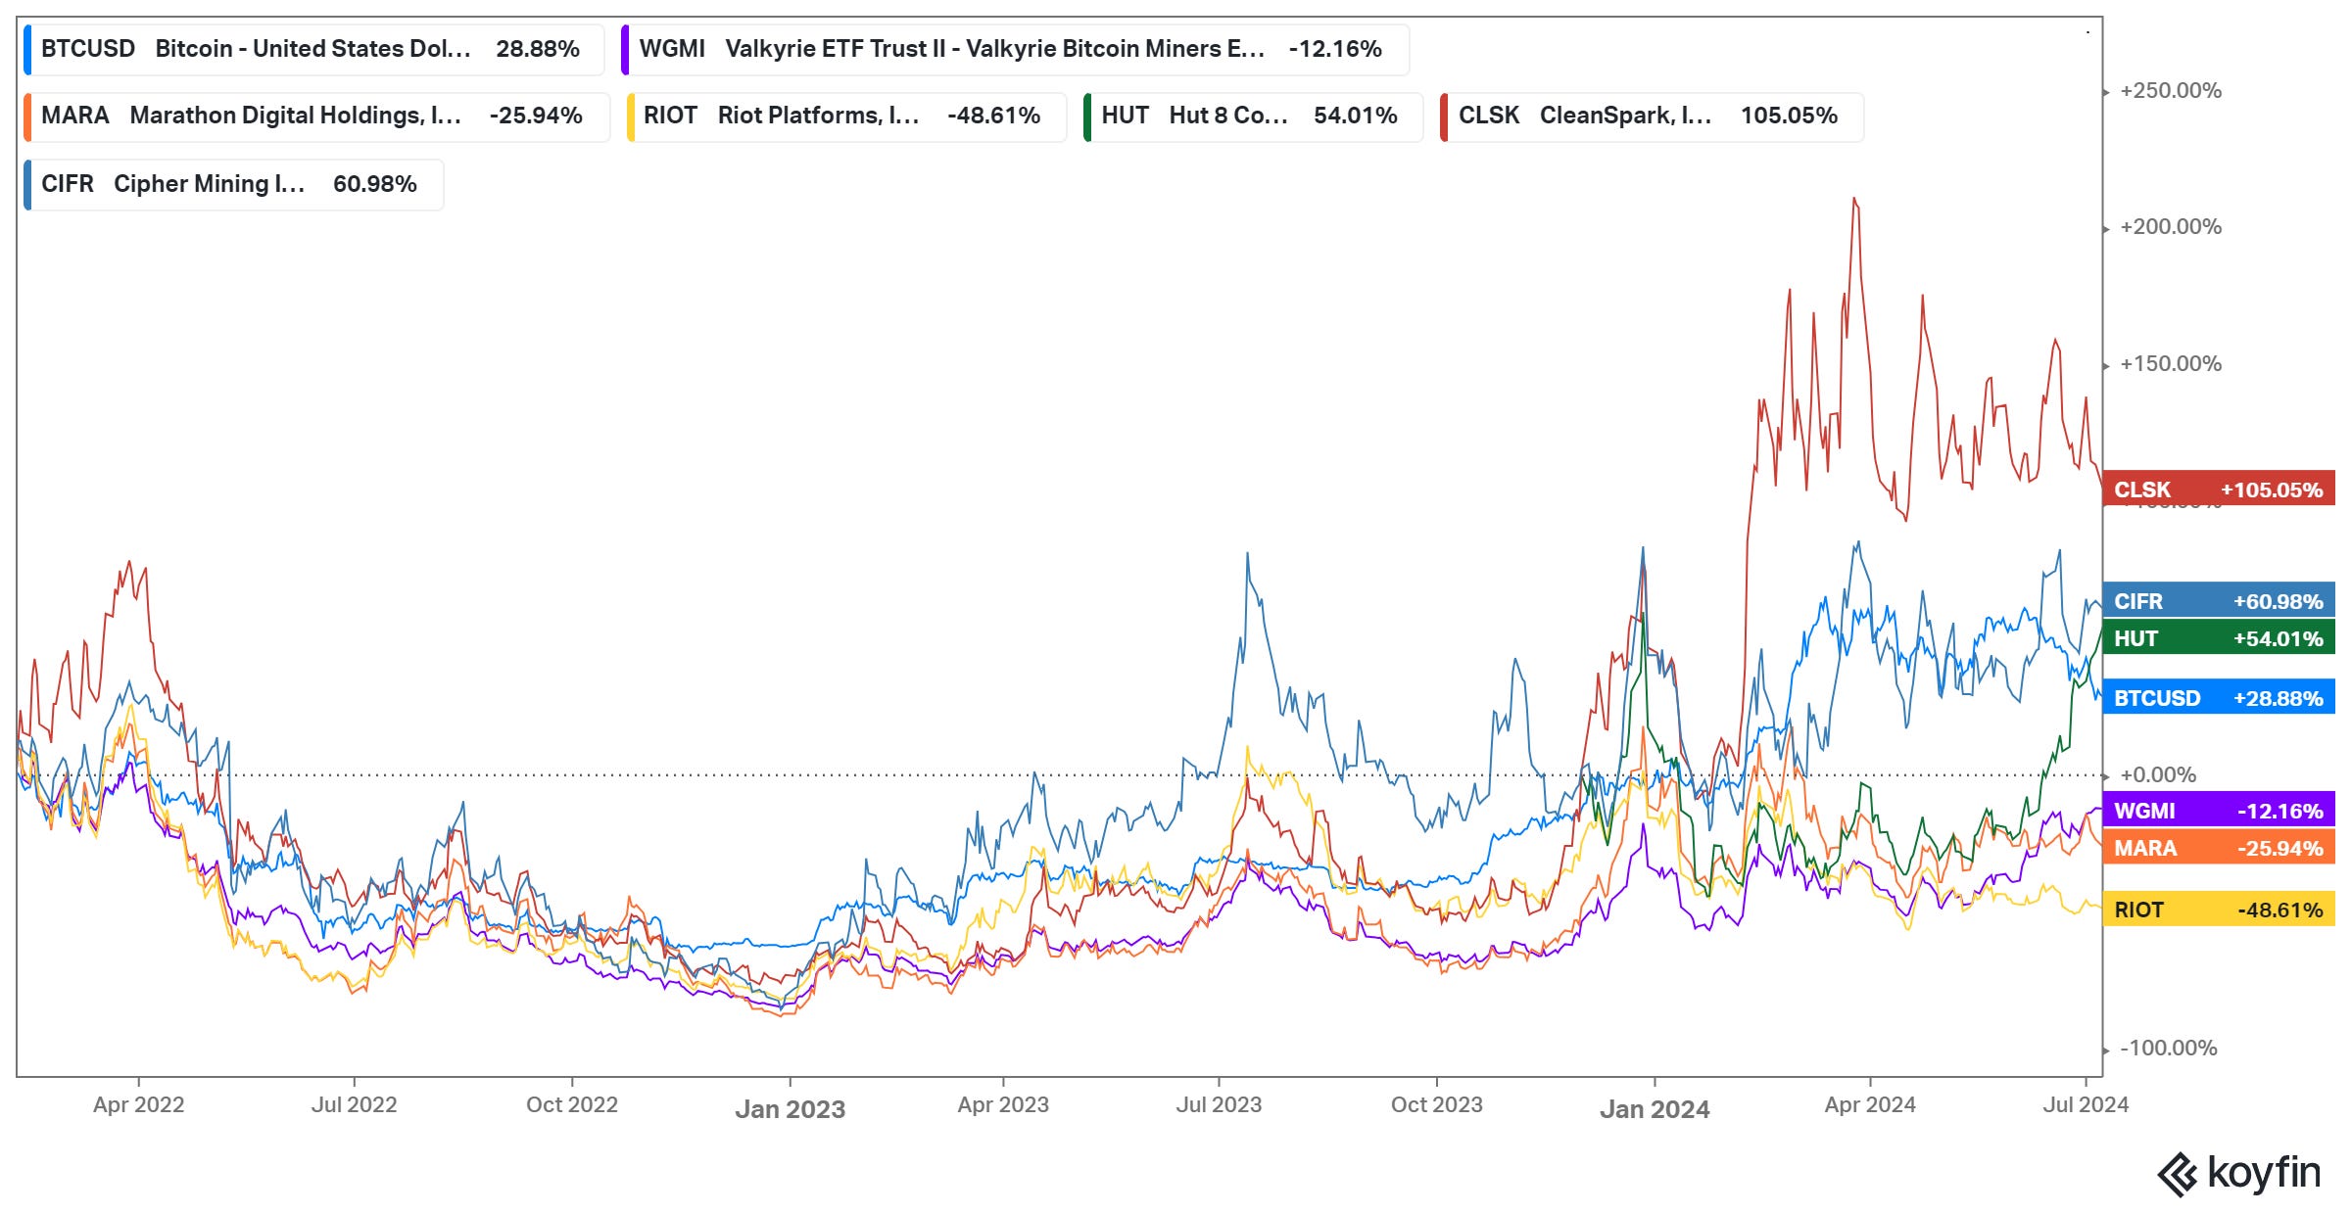Click the Jan 2024 date axis marker

pos(1655,1109)
